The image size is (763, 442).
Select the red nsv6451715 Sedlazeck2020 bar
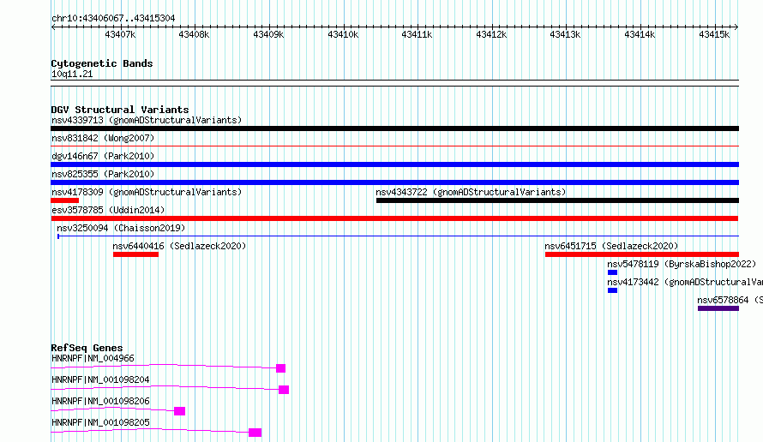[x=641, y=254]
